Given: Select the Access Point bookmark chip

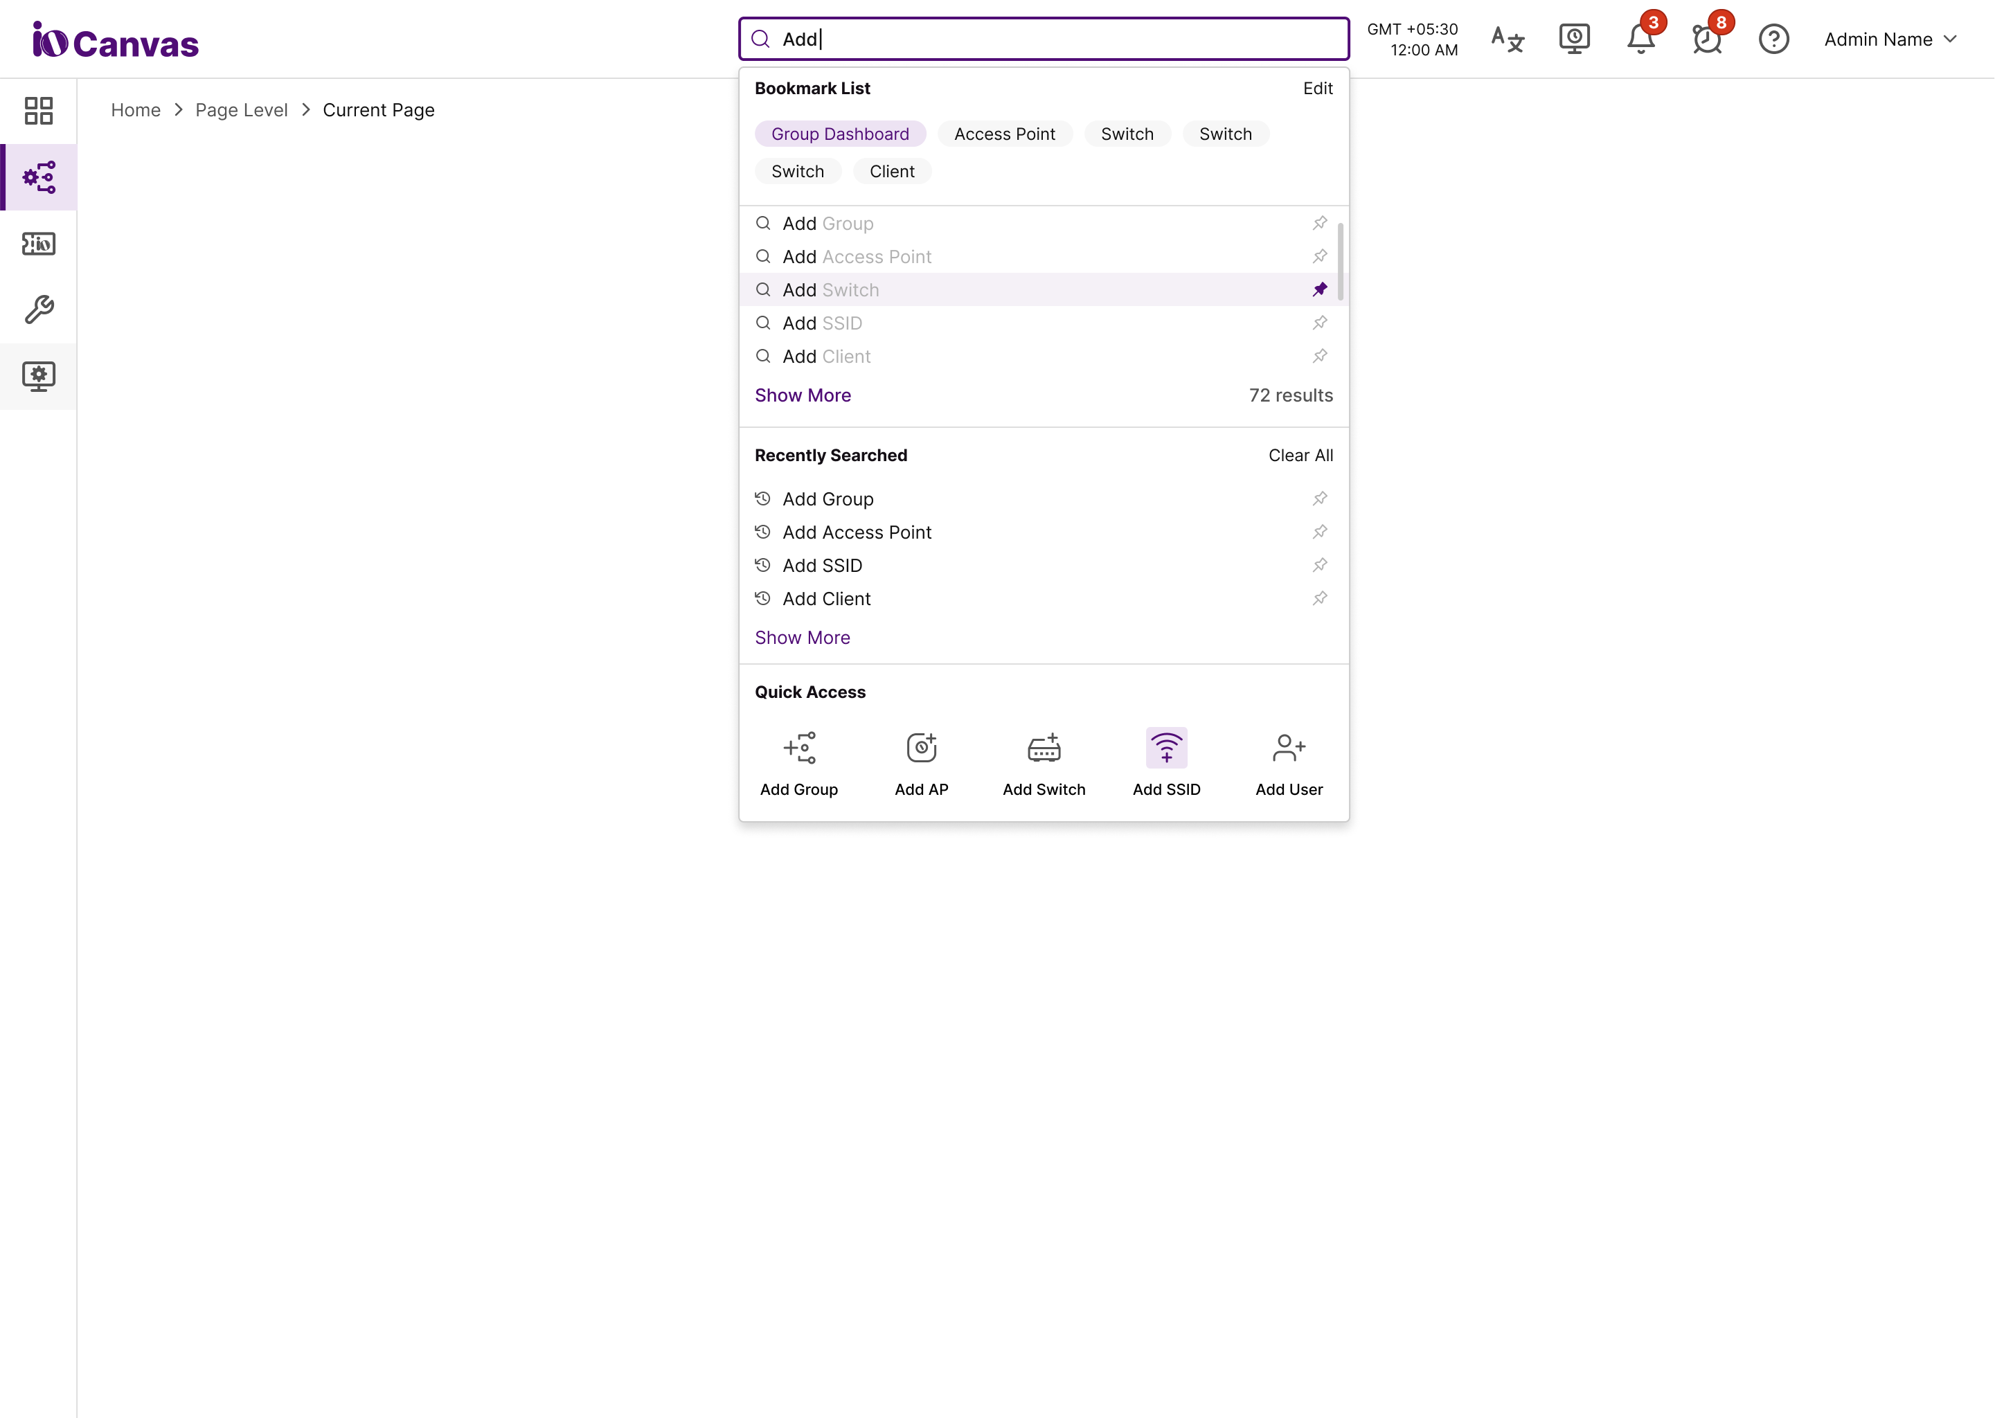Looking at the screenshot, I should pyautogui.click(x=1004, y=134).
